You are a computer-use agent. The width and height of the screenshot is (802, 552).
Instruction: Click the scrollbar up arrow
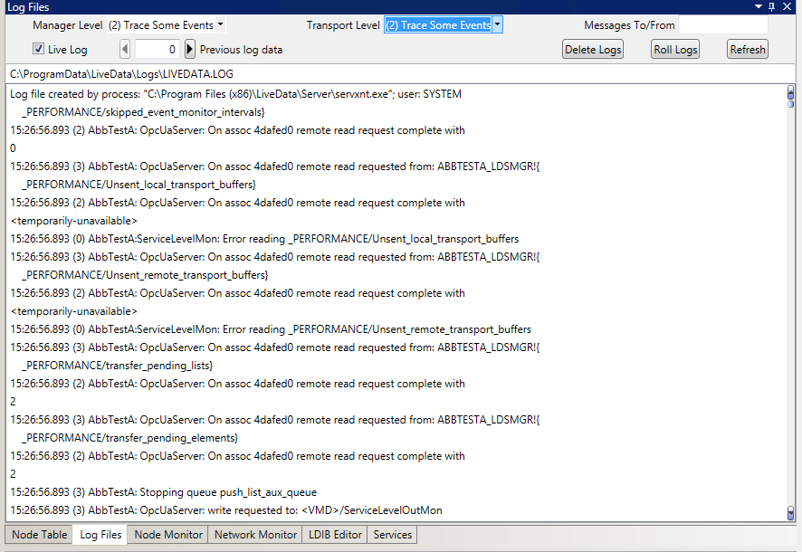pos(791,90)
